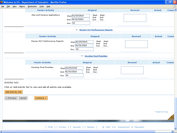Open the Bookmarks menu

click(x=32, y=6)
